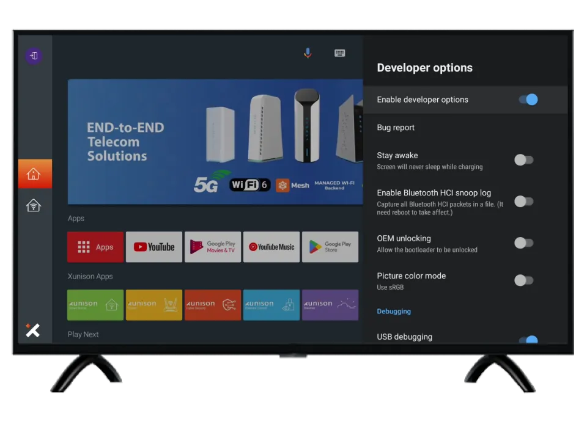Open the keyboard search icon
Viewport: 587px width, 427px height.
[339, 53]
